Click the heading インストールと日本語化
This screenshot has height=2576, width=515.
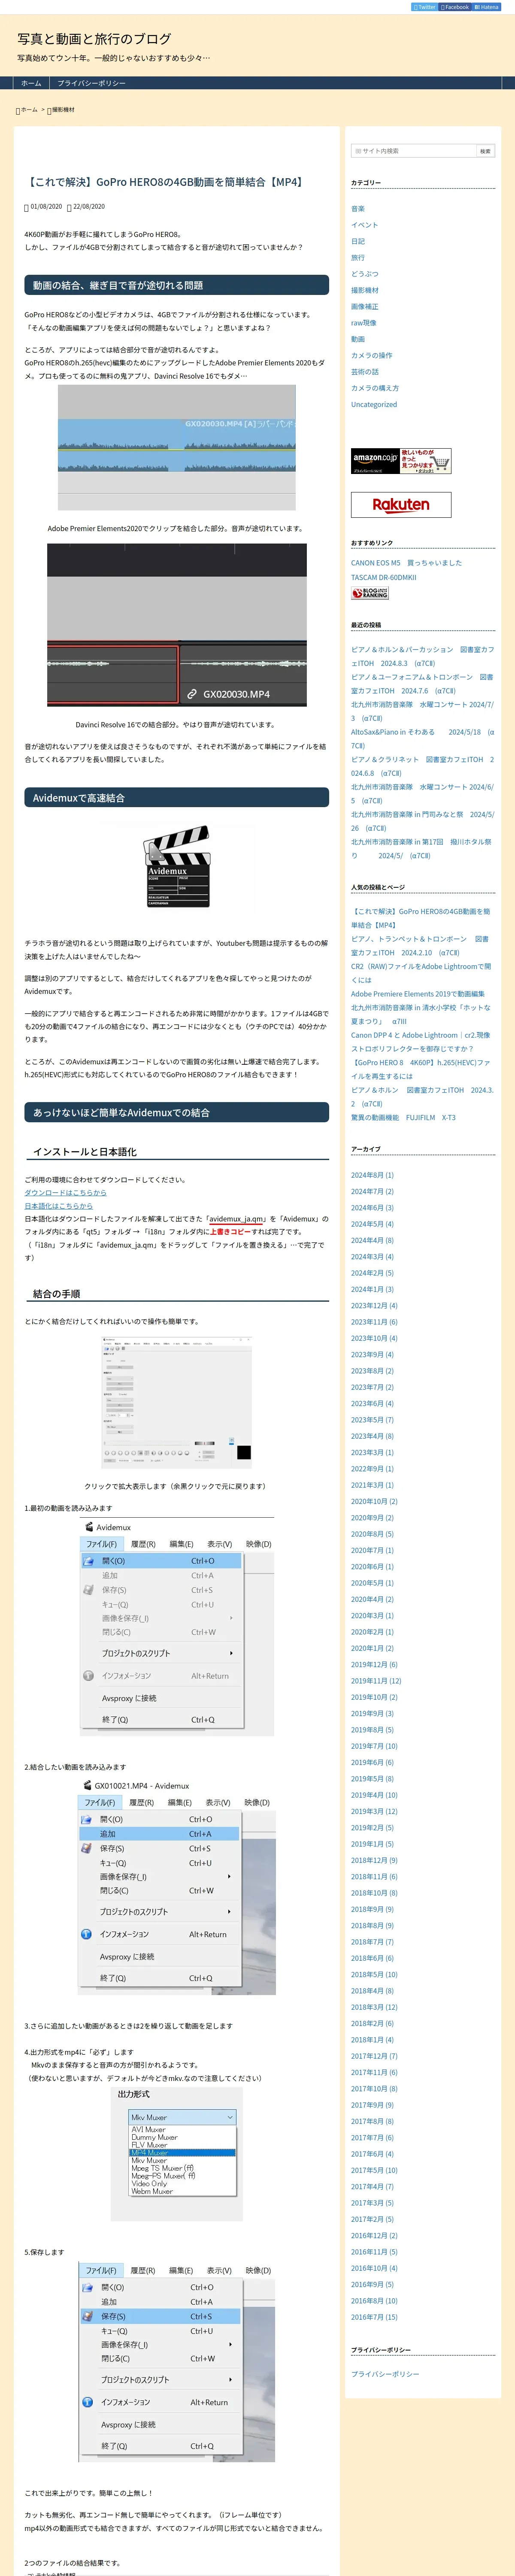click(x=85, y=1152)
